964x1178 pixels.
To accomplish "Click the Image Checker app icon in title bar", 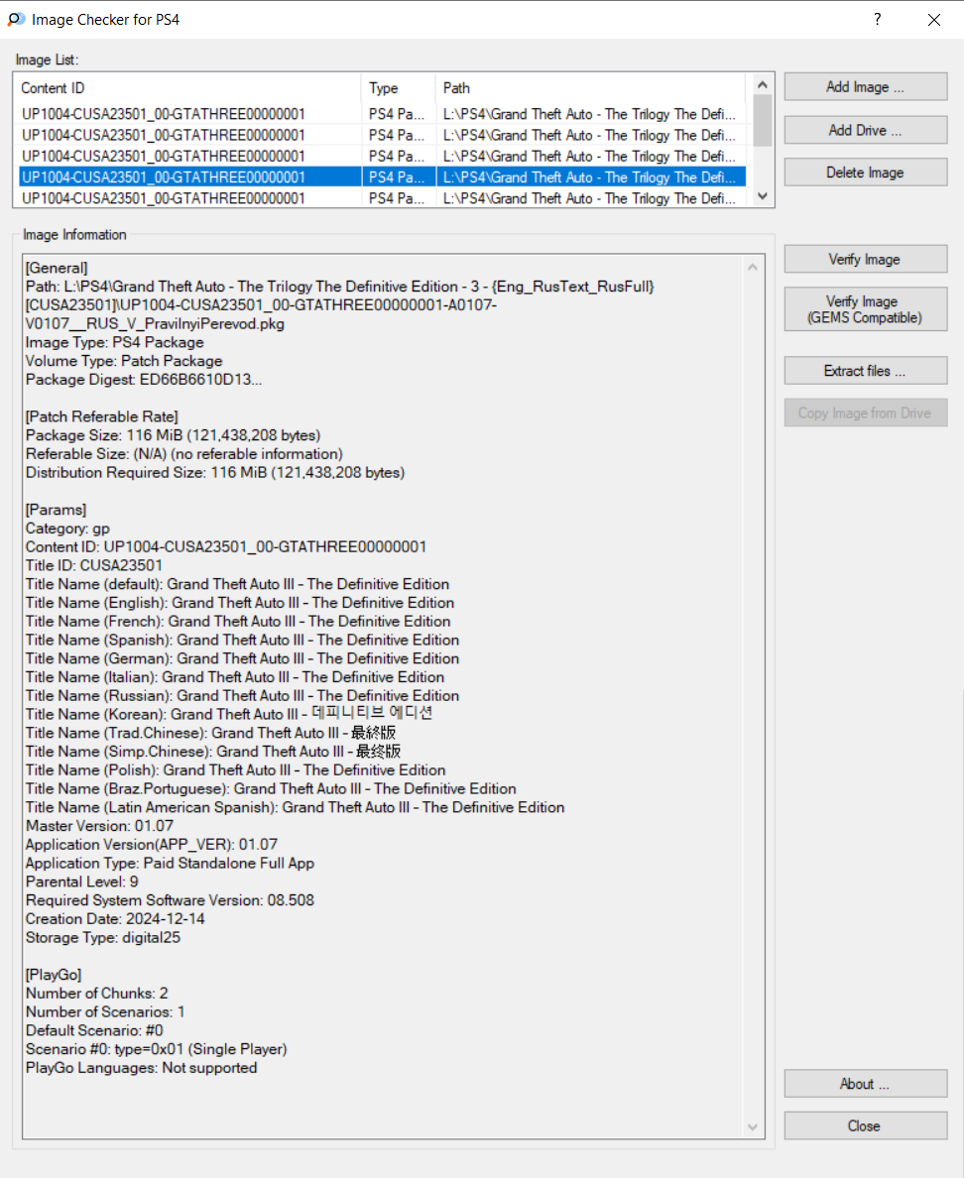I will click(16, 20).
